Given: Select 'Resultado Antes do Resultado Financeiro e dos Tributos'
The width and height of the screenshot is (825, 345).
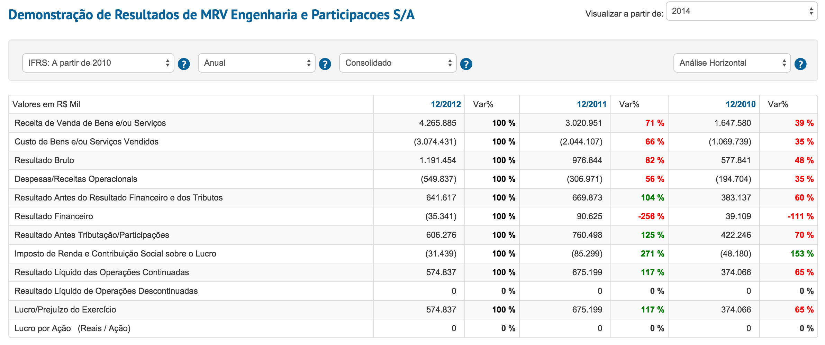Looking at the screenshot, I should tap(119, 198).
